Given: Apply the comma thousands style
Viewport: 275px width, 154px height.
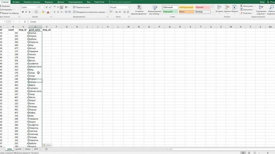Looking at the screenshot, I should pyautogui.click(x=120, y=12).
